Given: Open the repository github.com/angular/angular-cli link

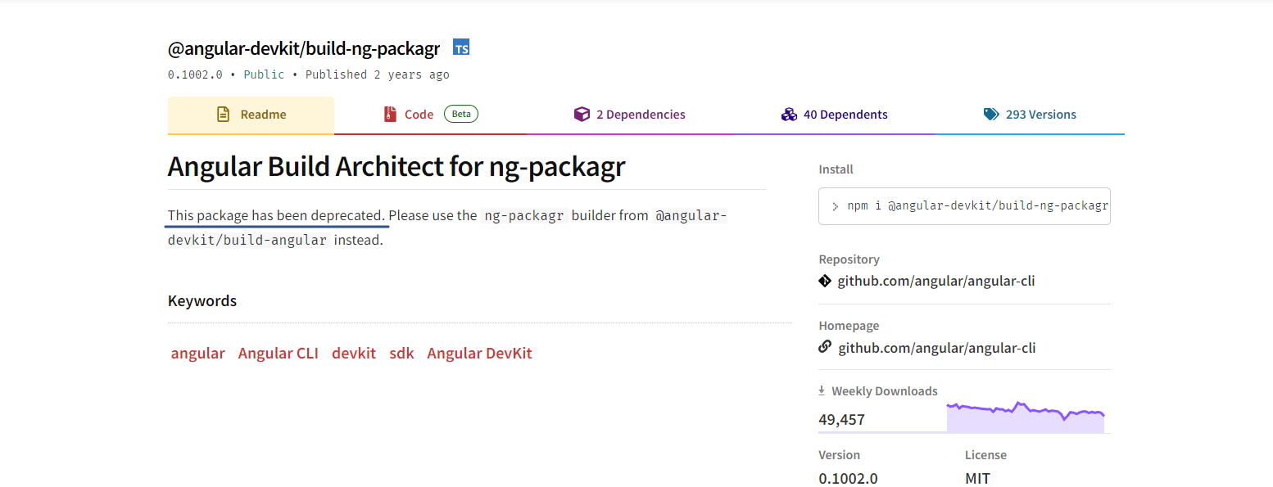Looking at the screenshot, I should click(935, 281).
